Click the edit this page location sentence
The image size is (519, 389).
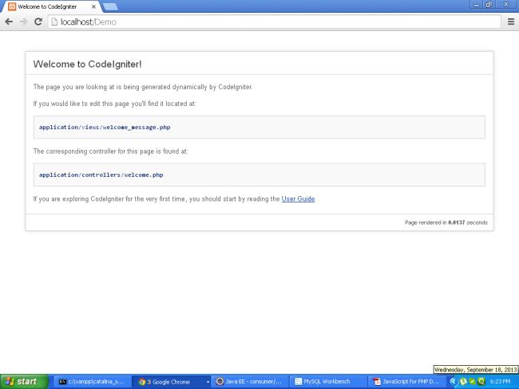point(114,104)
